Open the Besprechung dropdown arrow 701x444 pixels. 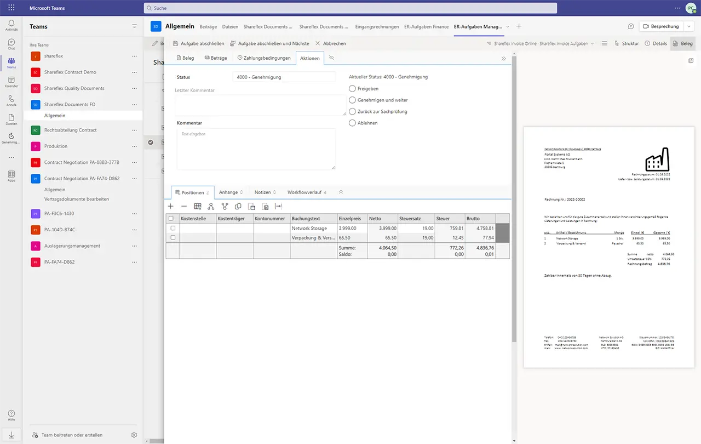click(x=688, y=26)
